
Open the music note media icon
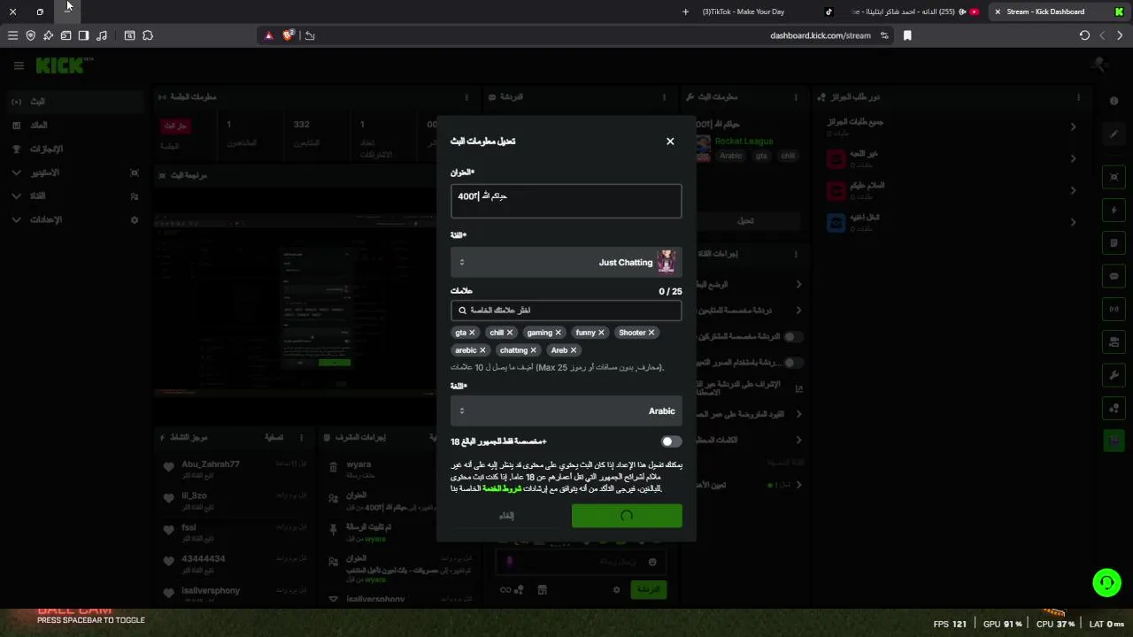(x=102, y=35)
